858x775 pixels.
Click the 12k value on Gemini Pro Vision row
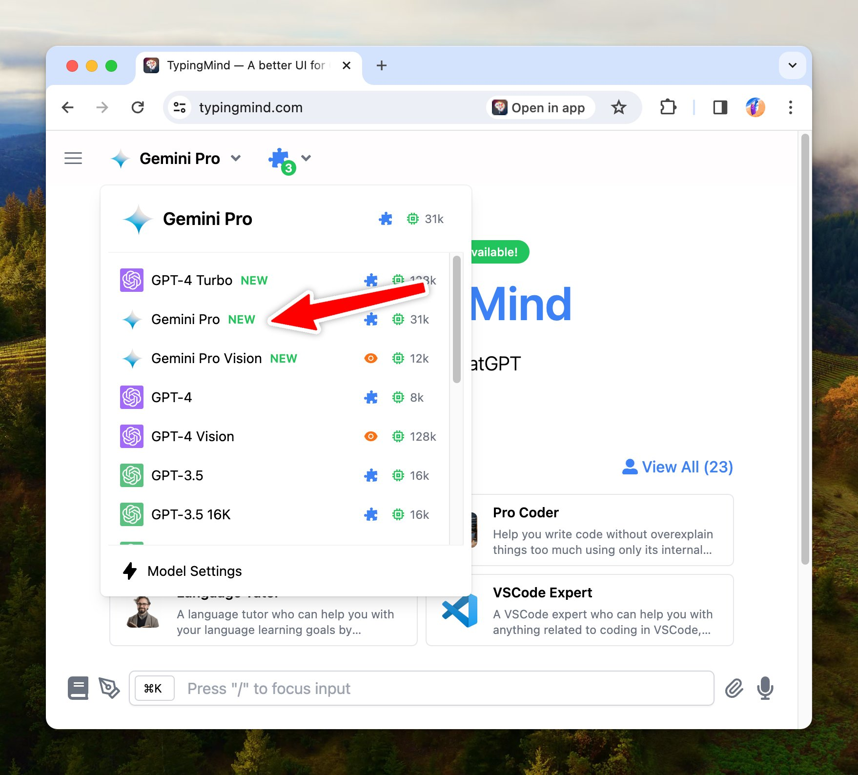pyautogui.click(x=419, y=359)
